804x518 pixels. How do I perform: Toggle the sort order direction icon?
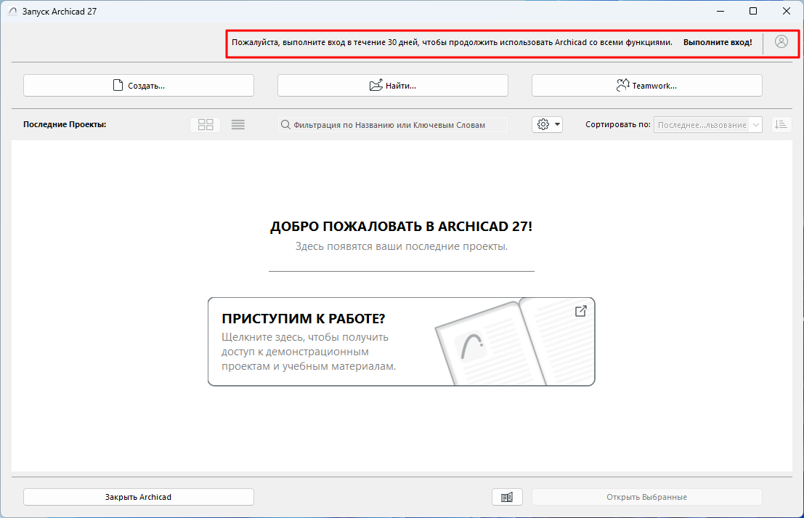point(781,125)
